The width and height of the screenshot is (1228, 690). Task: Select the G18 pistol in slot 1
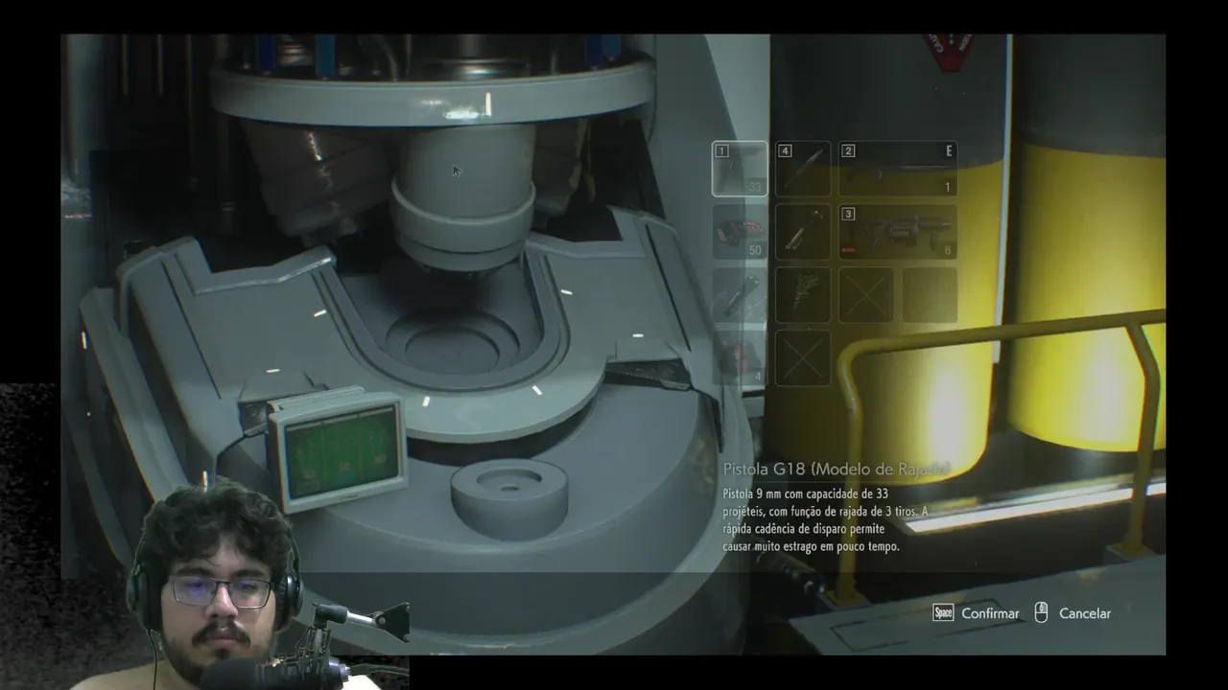pyautogui.click(x=740, y=169)
